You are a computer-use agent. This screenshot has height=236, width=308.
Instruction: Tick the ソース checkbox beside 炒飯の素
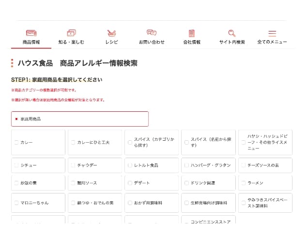point(73,183)
